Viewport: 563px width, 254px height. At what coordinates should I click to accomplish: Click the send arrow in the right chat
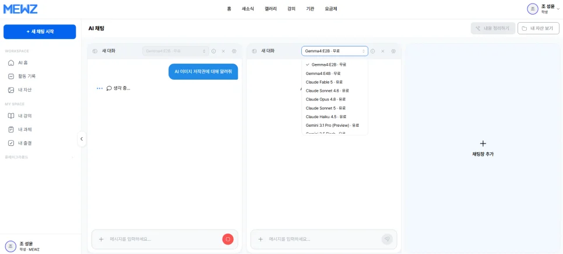click(x=387, y=239)
